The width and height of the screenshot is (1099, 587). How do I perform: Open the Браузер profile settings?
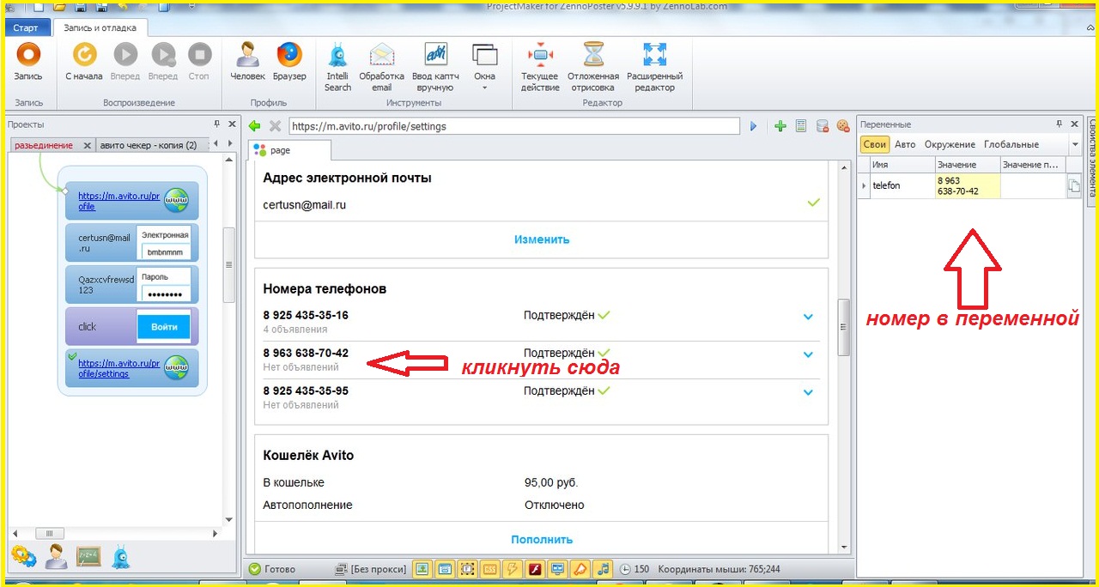coord(289,61)
